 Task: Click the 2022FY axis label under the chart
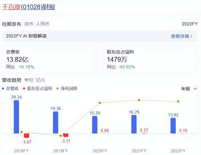(178, 151)
